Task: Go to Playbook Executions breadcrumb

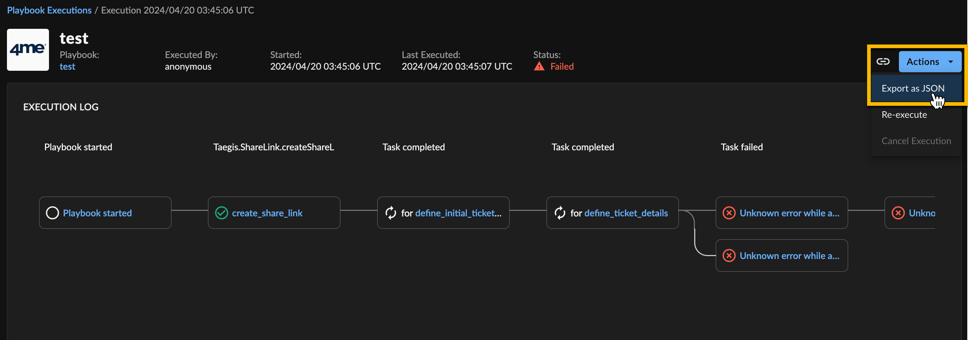Action: (x=49, y=10)
